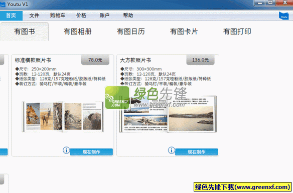Viewport: 293px width, 193px height.
Task: Switch to the 有图卡片 tab
Action: pyautogui.click(x=184, y=31)
